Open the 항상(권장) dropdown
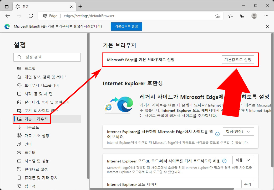 pyautogui.click(x=238, y=131)
